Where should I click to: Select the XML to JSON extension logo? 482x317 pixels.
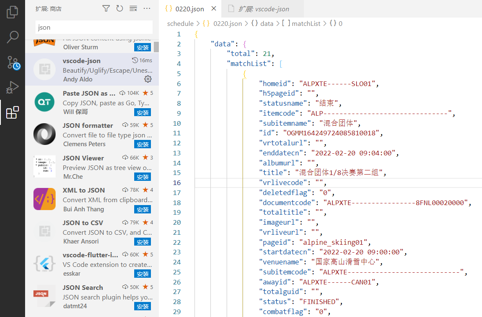(45, 199)
